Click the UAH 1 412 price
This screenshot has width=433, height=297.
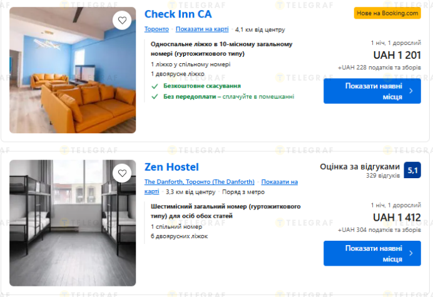(397, 217)
